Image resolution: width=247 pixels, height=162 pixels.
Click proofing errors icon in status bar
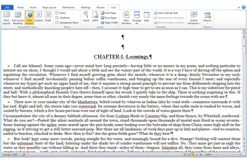tap(23, 155)
